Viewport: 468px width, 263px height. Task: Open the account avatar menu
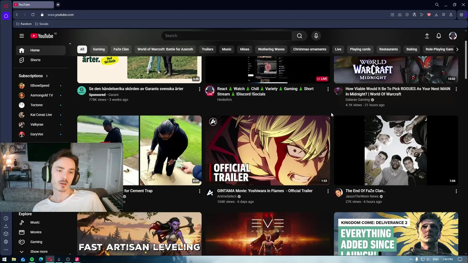coord(453,36)
